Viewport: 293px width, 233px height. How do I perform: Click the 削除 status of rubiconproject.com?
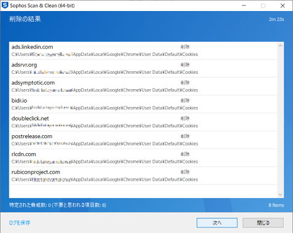point(185,172)
